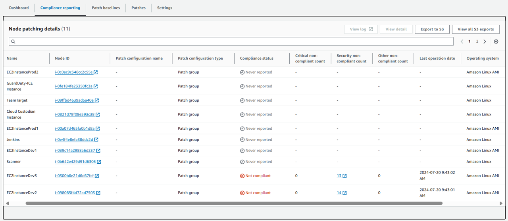508x221 pixels.
Task: Open the Settings tab
Action: 164,8
